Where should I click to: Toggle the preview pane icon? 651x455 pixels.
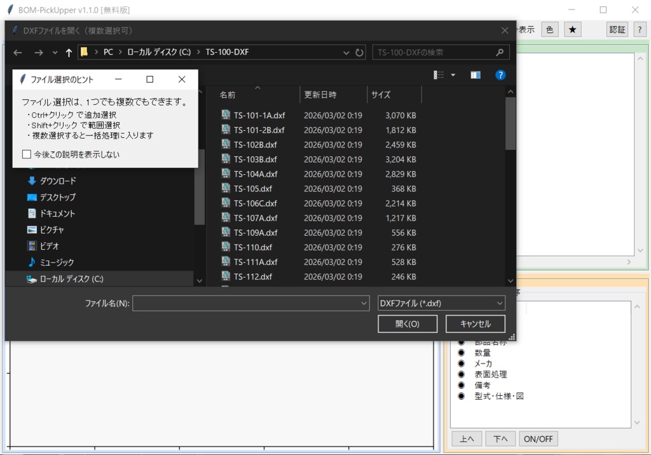tap(476, 75)
